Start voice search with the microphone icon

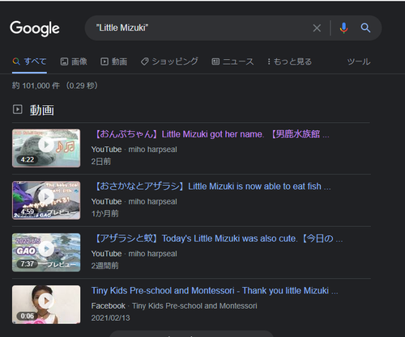coord(343,27)
